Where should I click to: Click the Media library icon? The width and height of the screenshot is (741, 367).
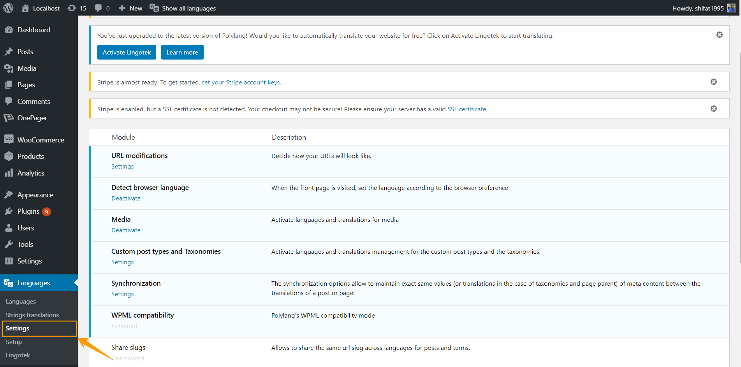9,68
